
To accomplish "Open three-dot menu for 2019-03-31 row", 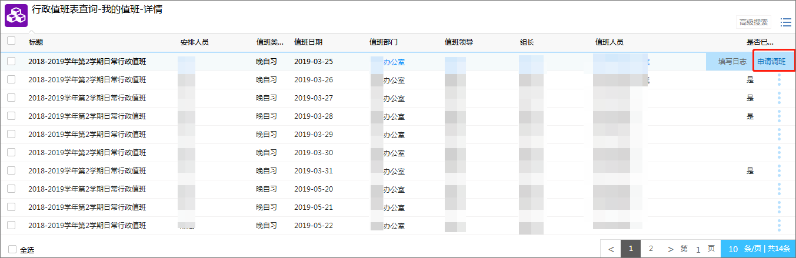I will (779, 171).
